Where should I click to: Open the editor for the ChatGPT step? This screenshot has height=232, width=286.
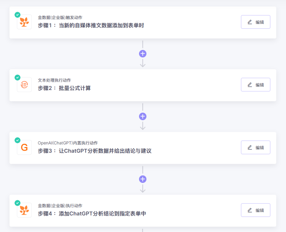click(255, 147)
